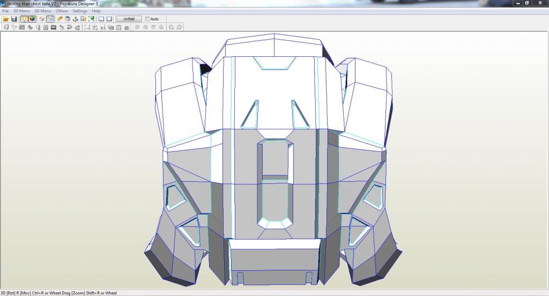Minimize the Pepakura Designer window

pyautogui.click(x=518, y=3)
